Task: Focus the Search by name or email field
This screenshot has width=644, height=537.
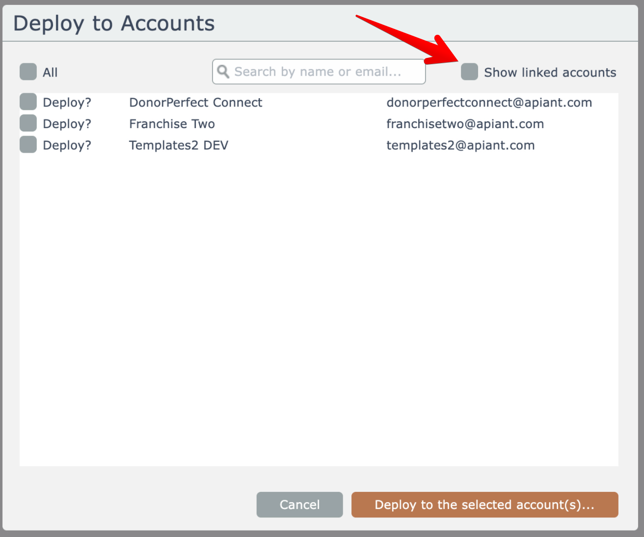Action: click(x=324, y=72)
